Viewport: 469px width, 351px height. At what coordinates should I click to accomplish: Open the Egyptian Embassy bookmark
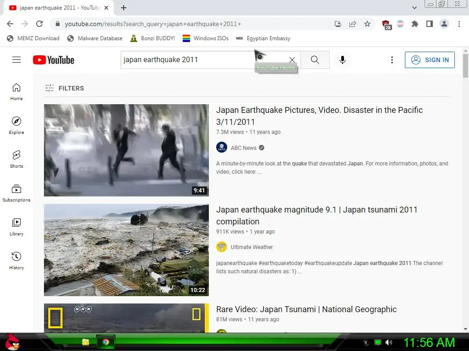(263, 38)
